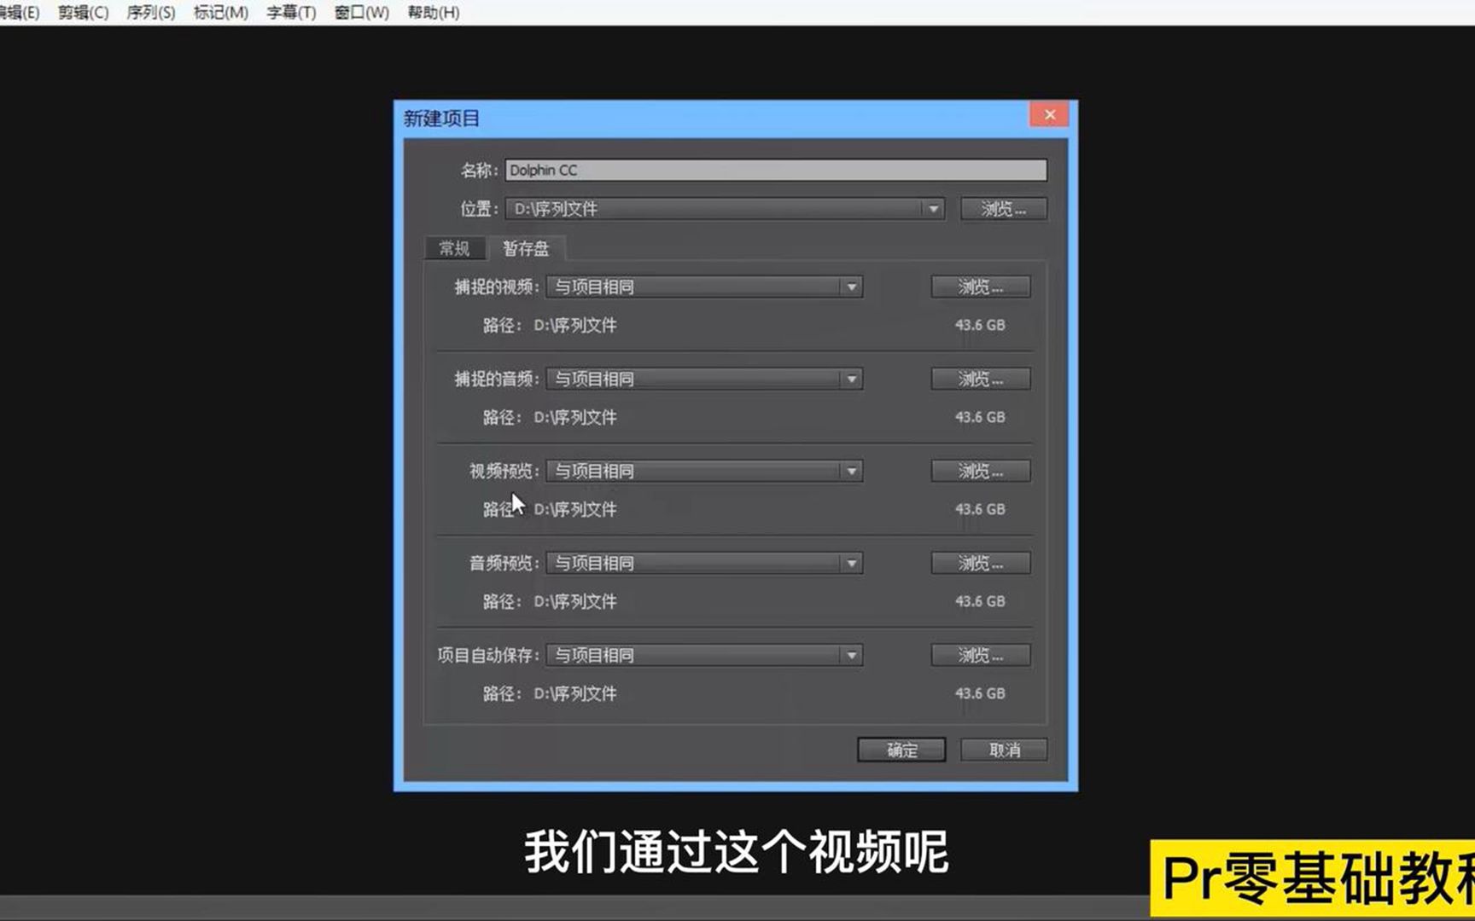Open the 帮助 menu
Viewport: 1475px width, 921px height.
[434, 13]
